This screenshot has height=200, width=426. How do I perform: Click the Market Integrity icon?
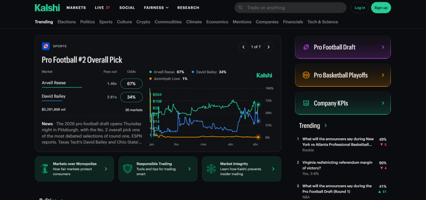click(211, 169)
